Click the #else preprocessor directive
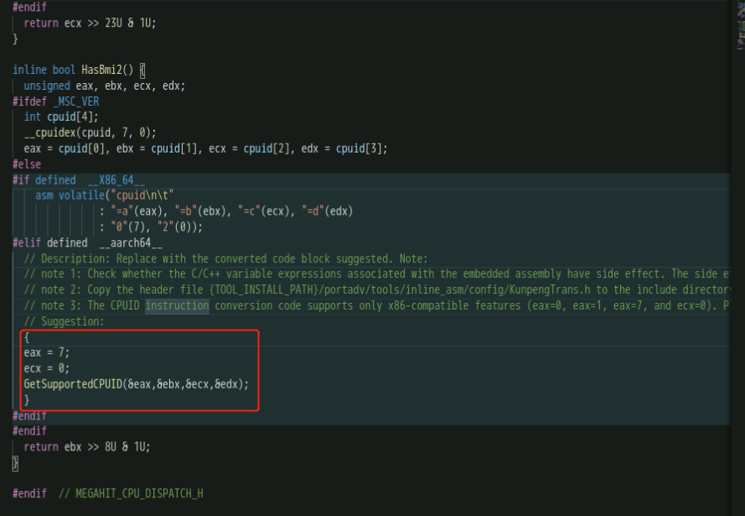 27,164
